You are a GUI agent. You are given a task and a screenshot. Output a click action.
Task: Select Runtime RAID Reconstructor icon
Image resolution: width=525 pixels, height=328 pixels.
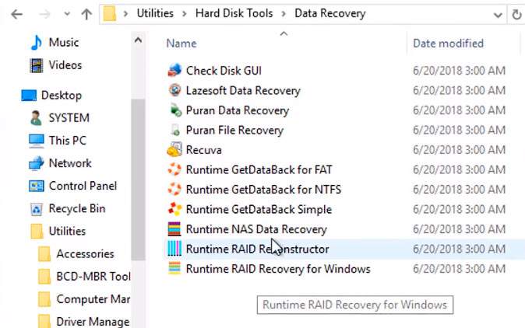(174, 249)
